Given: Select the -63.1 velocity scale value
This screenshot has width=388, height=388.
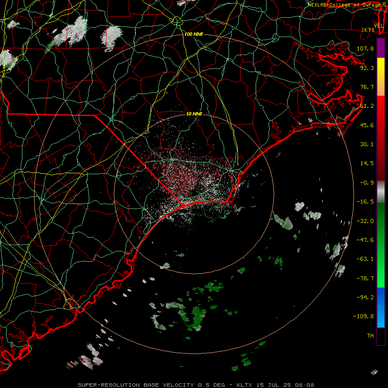Looking at the screenshot, I should 365,259.
